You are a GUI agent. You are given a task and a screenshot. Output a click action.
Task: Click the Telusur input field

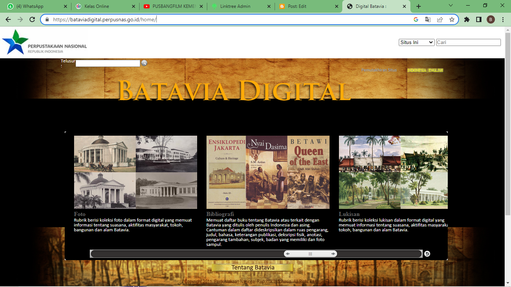[108, 64]
